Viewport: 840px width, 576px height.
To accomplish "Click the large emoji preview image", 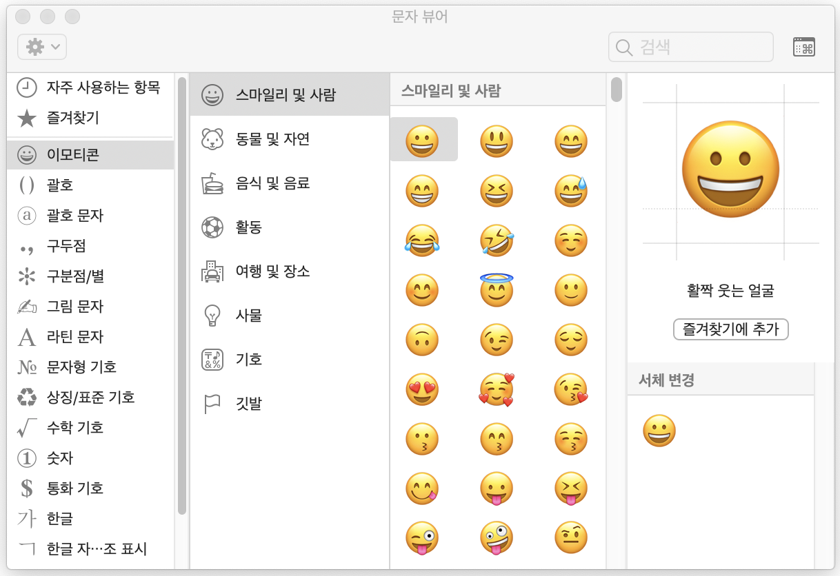I will pos(730,170).
